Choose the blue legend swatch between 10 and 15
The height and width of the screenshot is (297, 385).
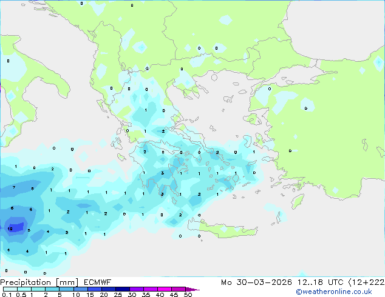coord(80,289)
